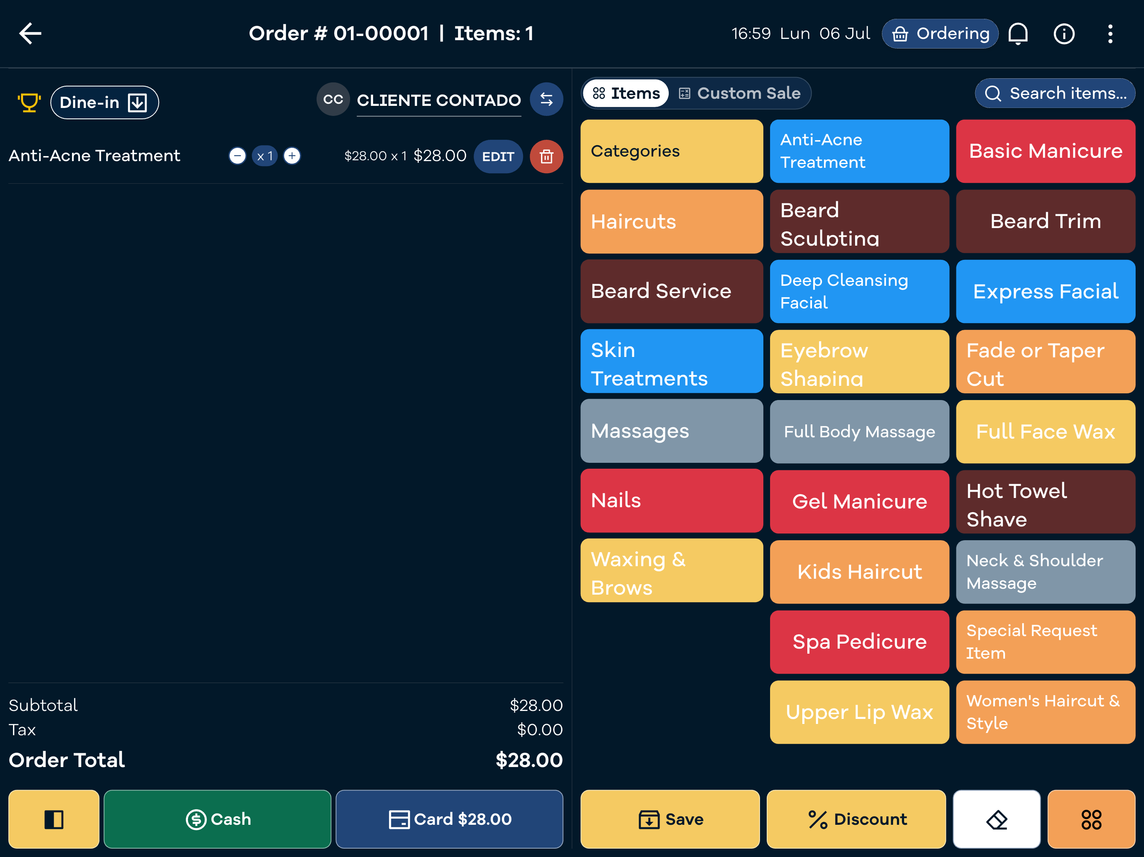Go back using the arrow icon
Image resolution: width=1144 pixels, height=857 pixels.
(30, 33)
